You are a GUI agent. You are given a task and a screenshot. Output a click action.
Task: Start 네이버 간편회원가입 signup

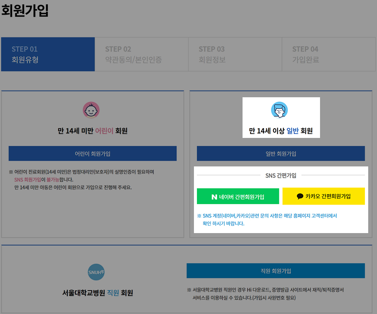[x=238, y=196]
